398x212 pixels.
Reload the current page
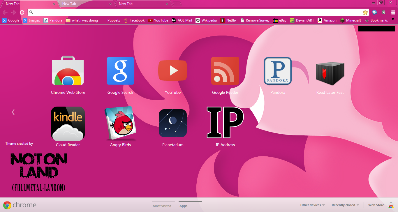click(22, 12)
